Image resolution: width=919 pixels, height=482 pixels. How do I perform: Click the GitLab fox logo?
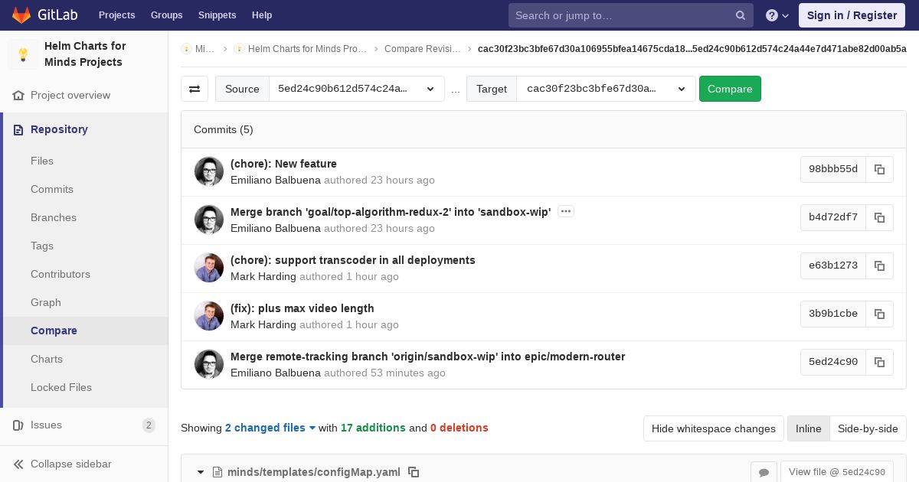pyautogui.click(x=21, y=15)
